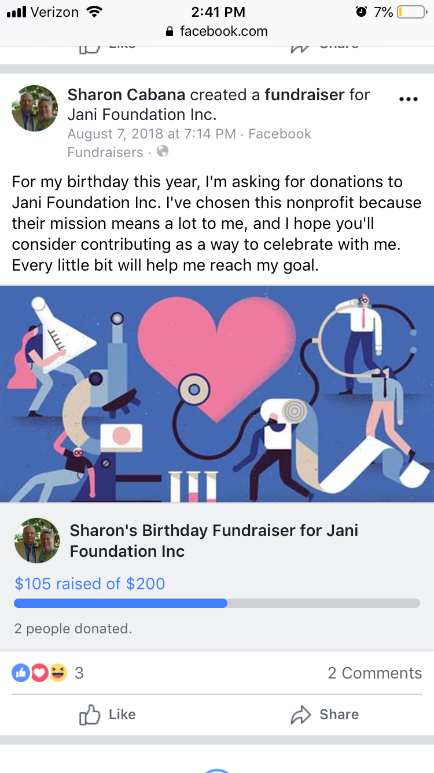Open the Jani Foundation Inc. link in the header

142,113
